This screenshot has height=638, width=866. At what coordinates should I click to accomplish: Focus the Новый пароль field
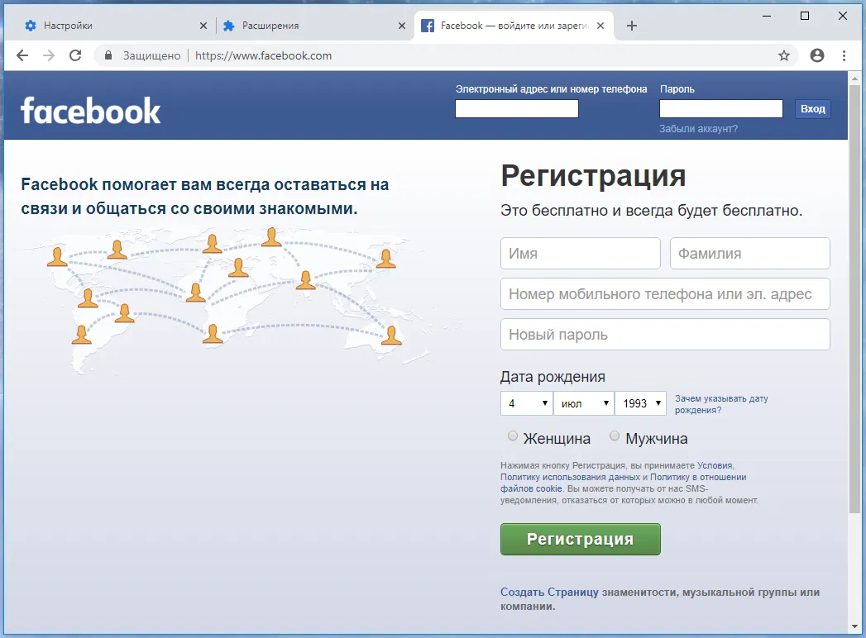(x=666, y=334)
